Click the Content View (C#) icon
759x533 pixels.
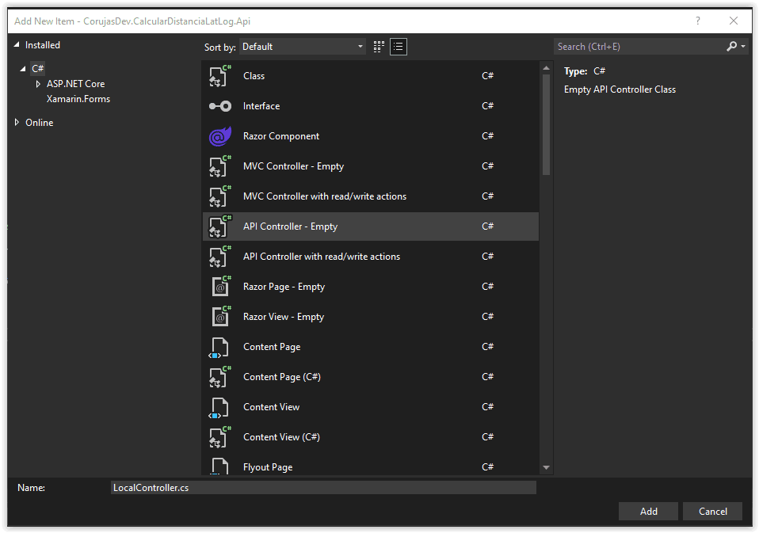tap(219, 436)
